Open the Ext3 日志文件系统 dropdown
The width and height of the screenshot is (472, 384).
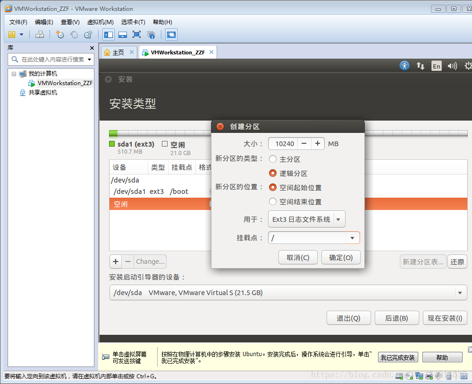point(306,219)
